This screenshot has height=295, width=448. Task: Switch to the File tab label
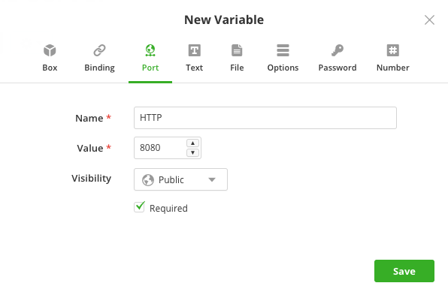[x=237, y=68]
